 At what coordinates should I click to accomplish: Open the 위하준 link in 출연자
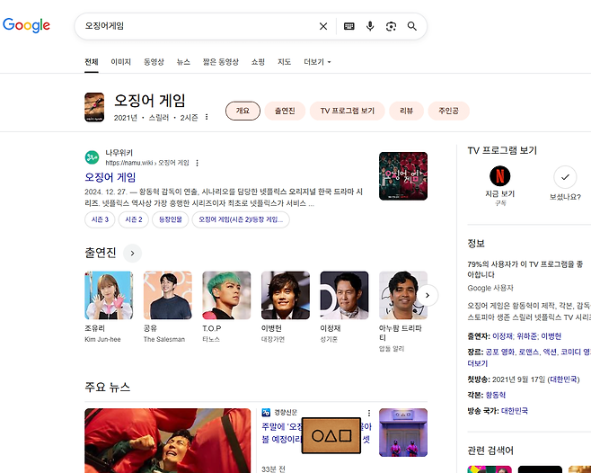(526, 336)
